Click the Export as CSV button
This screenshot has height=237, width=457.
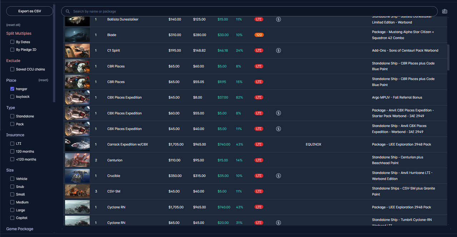[30, 11]
